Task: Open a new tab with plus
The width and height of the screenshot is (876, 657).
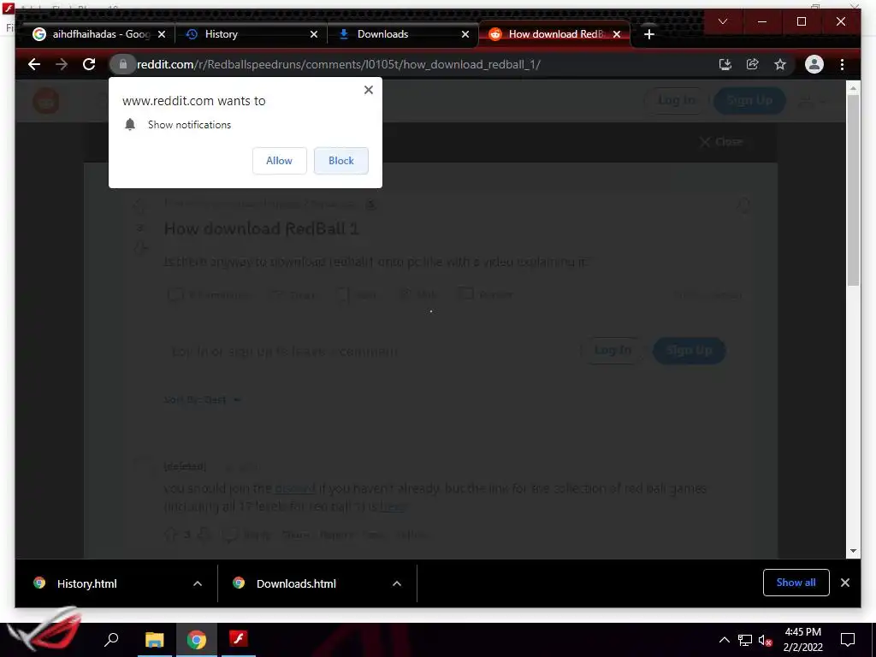Action: 648,34
